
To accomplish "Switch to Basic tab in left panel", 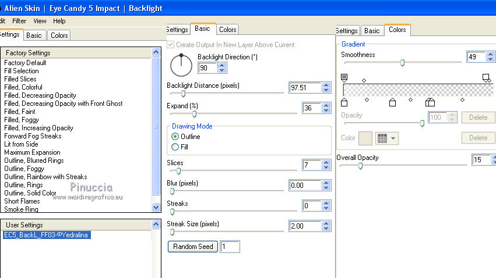I will point(34,35).
